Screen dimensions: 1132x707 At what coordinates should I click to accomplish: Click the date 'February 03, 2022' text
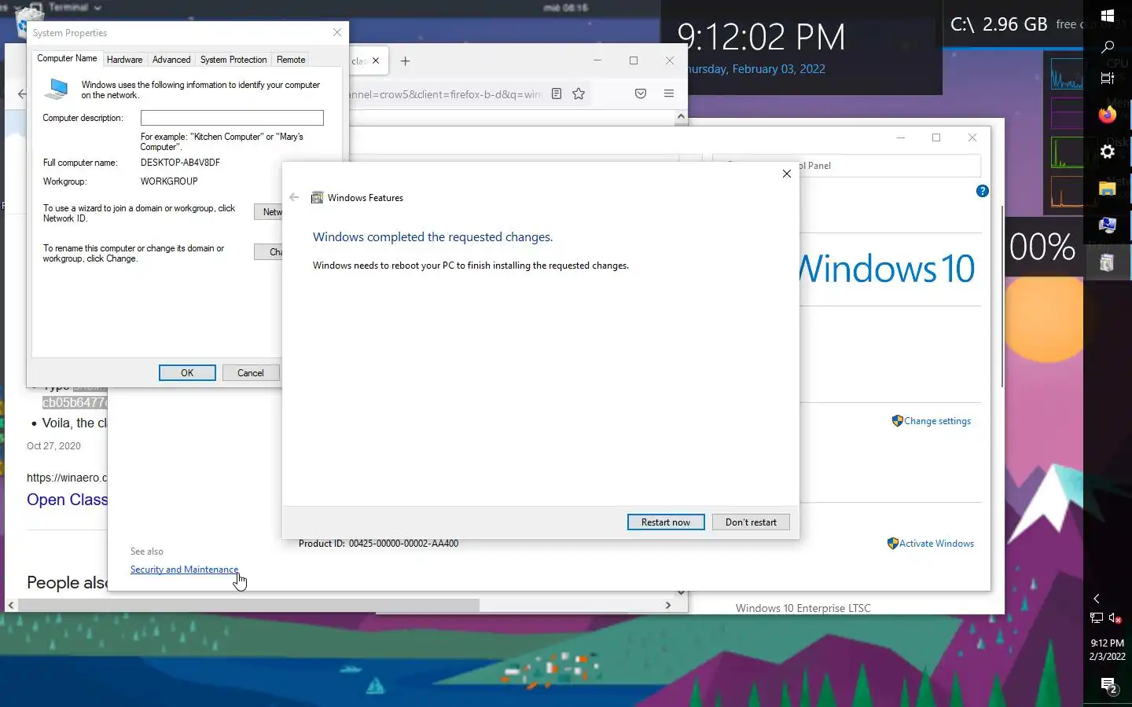778,69
